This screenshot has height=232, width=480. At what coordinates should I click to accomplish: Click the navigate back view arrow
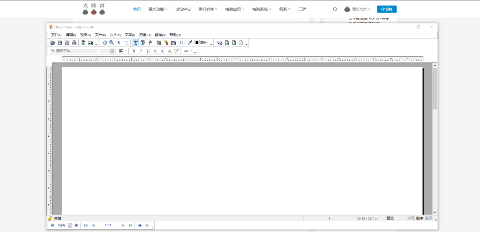[x=140, y=225]
